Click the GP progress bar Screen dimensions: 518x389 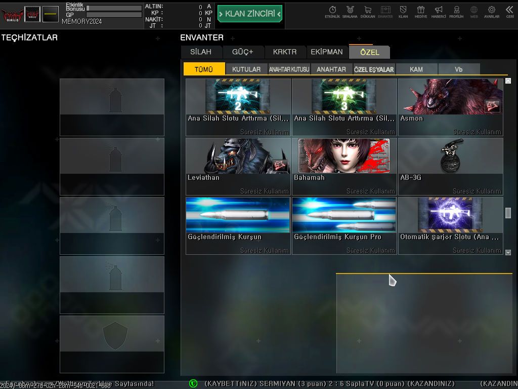point(114,15)
